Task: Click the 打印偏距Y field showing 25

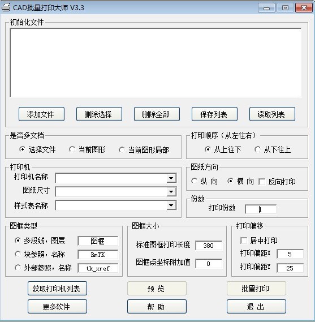Action: (x=290, y=268)
